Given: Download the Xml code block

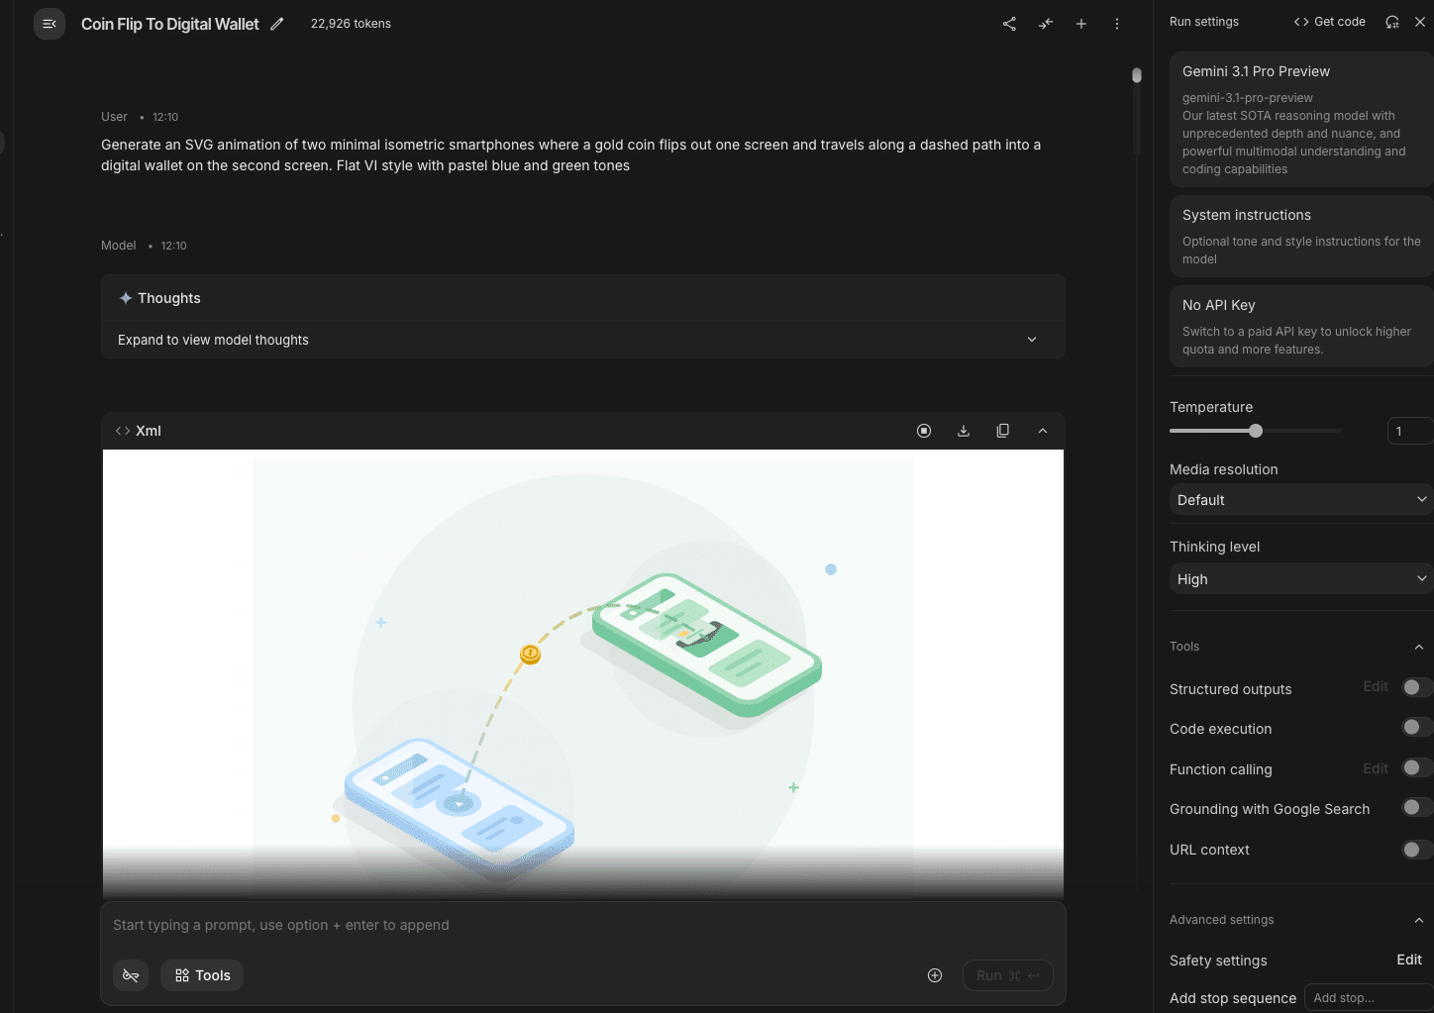Looking at the screenshot, I should pyautogui.click(x=964, y=431).
